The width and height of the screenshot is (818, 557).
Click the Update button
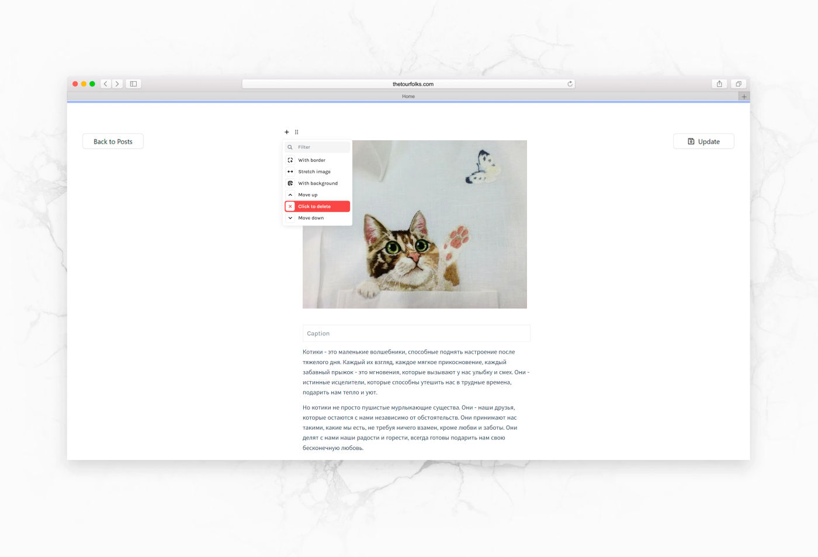coord(703,141)
